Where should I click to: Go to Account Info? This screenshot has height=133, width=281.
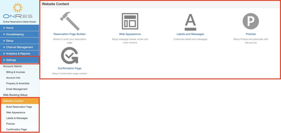coord(13,78)
